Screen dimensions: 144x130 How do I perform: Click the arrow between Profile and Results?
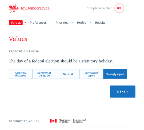tap(91, 23)
